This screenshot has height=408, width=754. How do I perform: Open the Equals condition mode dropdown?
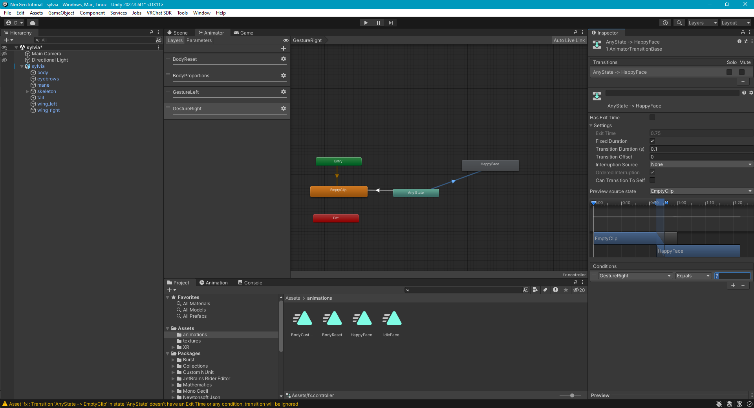click(693, 276)
